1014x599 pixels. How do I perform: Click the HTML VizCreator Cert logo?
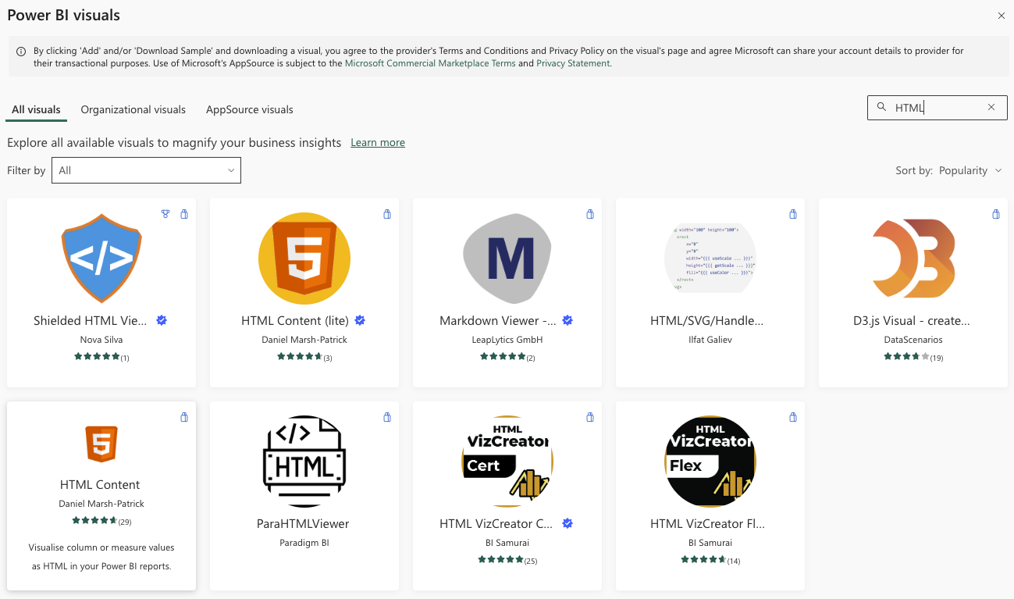coord(507,462)
